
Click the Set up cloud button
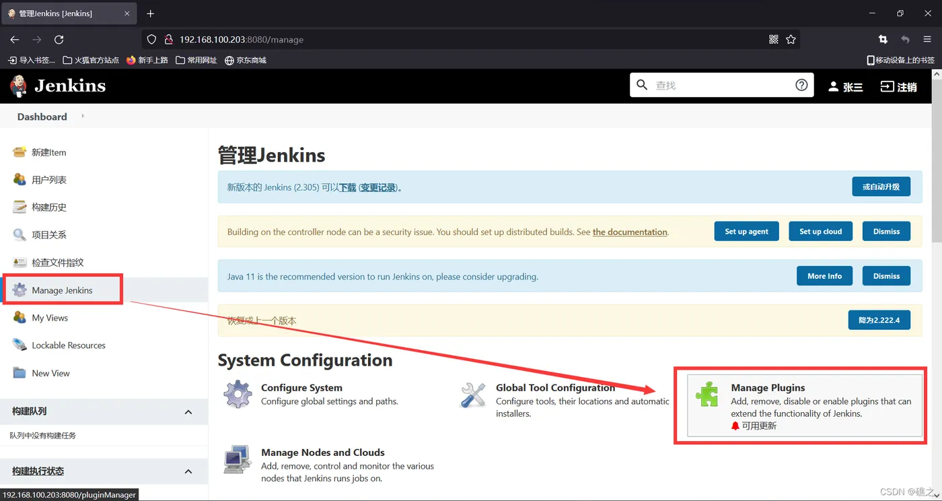click(x=820, y=231)
